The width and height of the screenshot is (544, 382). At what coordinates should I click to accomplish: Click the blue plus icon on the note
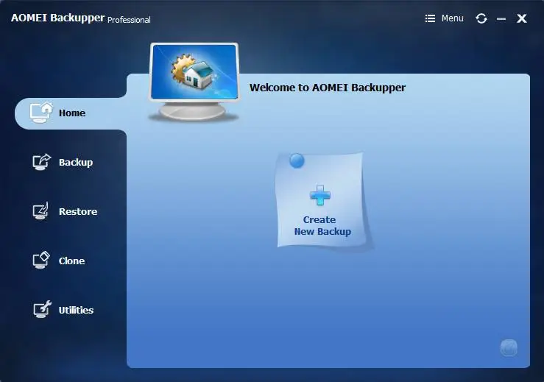[x=319, y=195]
